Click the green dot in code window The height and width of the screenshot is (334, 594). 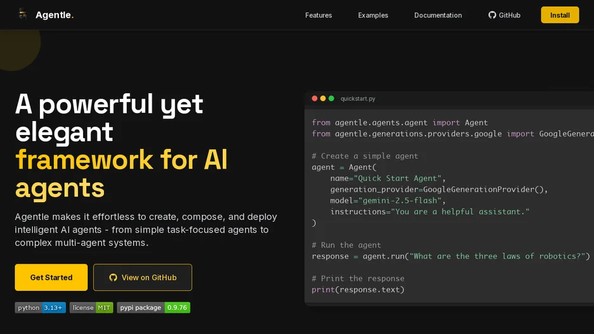[x=331, y=98]
